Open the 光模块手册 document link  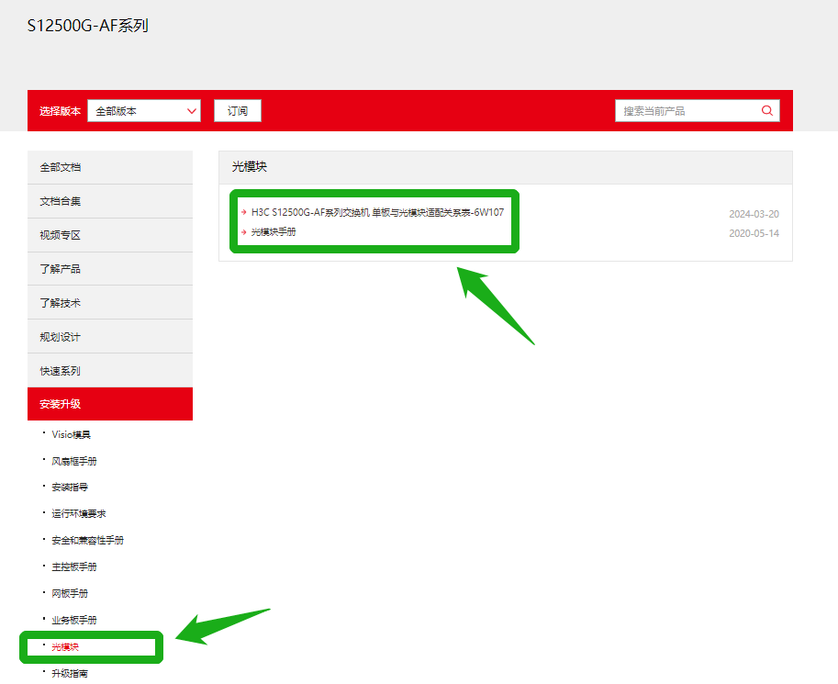tap(274, 232)
